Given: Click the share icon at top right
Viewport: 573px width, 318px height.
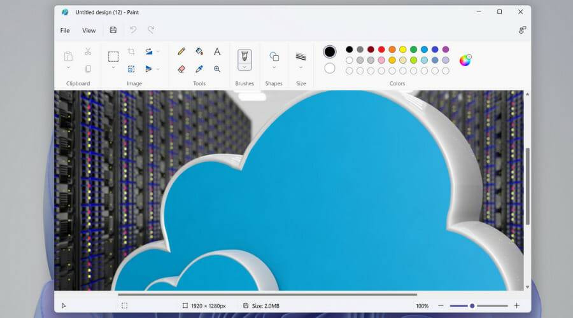Looking at the screenshot, I should coord(522,30).
